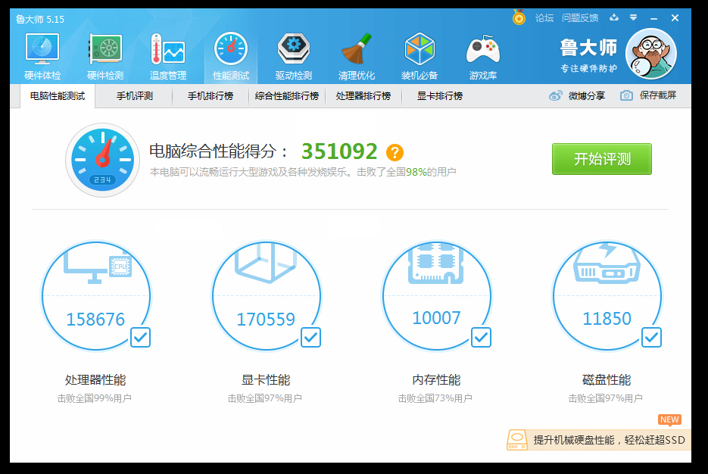Select 性能测试 performance test module

coord(231,57)
